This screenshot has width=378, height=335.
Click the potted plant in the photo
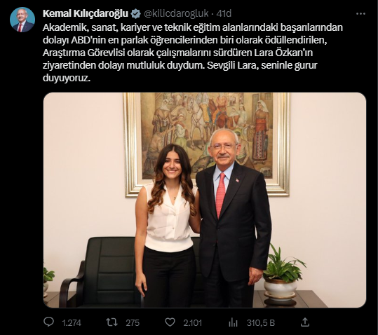(282, 273)
